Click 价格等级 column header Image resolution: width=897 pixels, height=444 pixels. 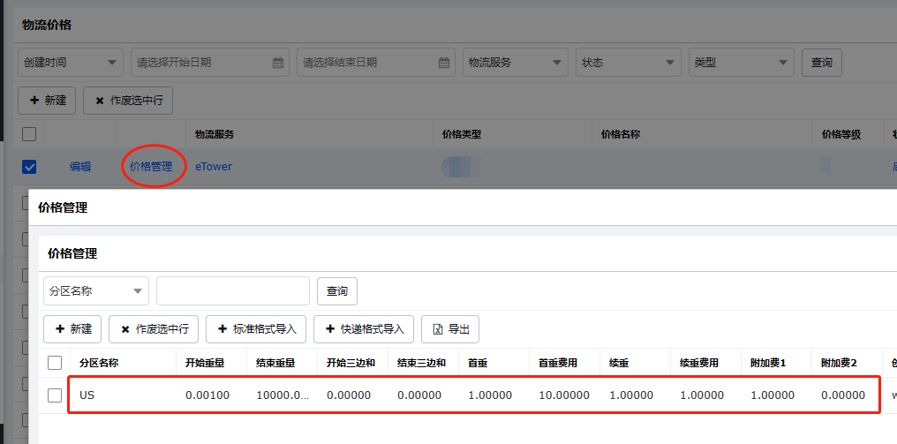pyautogui.click(x=841, y=134)
